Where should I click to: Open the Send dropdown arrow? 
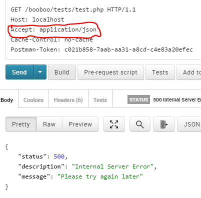coord(40,72)
